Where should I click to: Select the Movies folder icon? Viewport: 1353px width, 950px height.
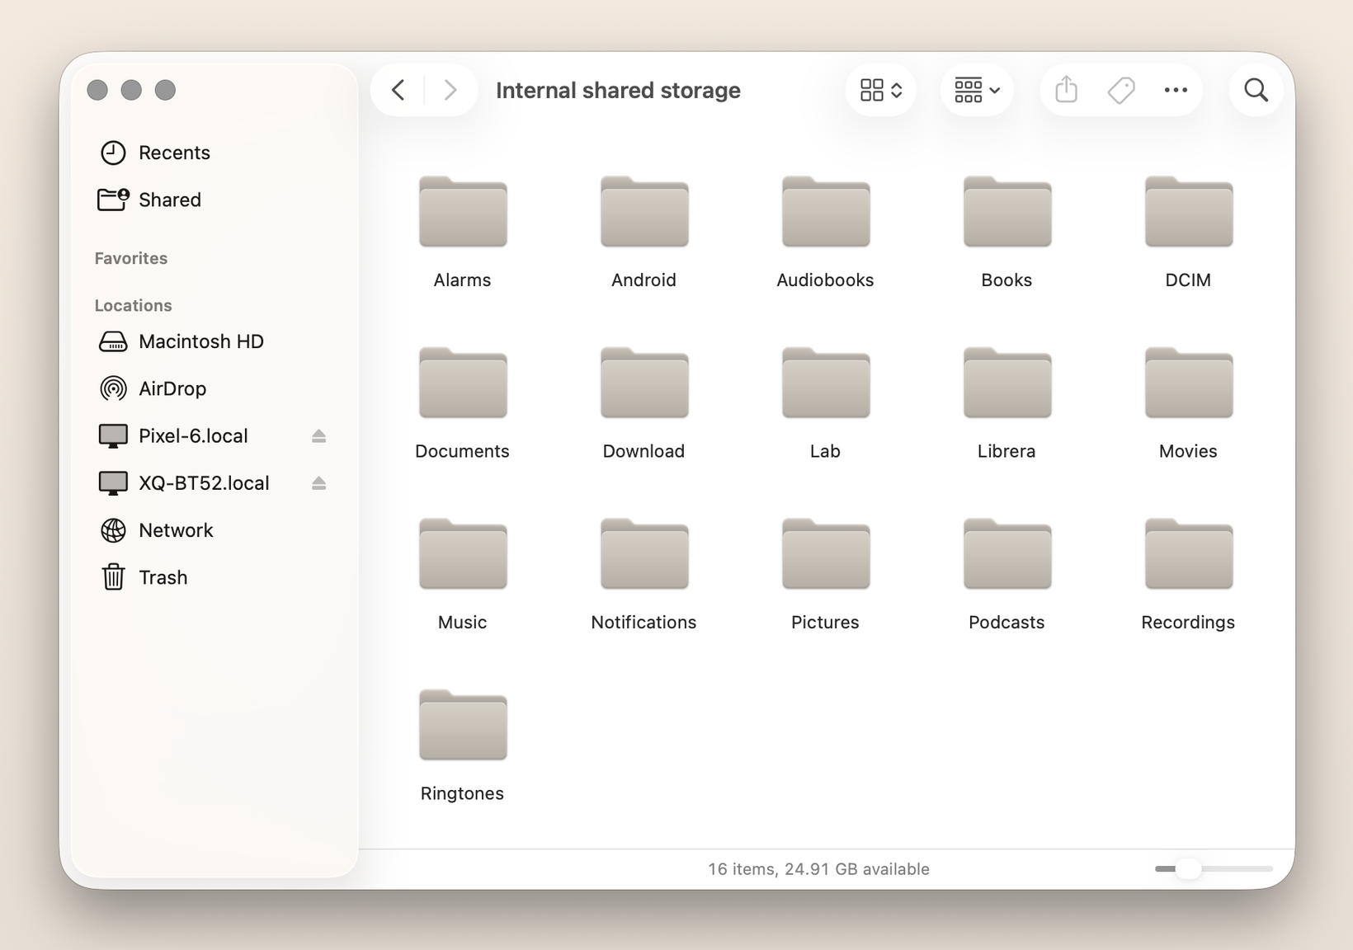coord(1189,383)
